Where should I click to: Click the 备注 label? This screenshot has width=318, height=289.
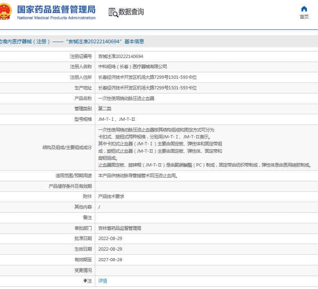click(x=87, y=218)
